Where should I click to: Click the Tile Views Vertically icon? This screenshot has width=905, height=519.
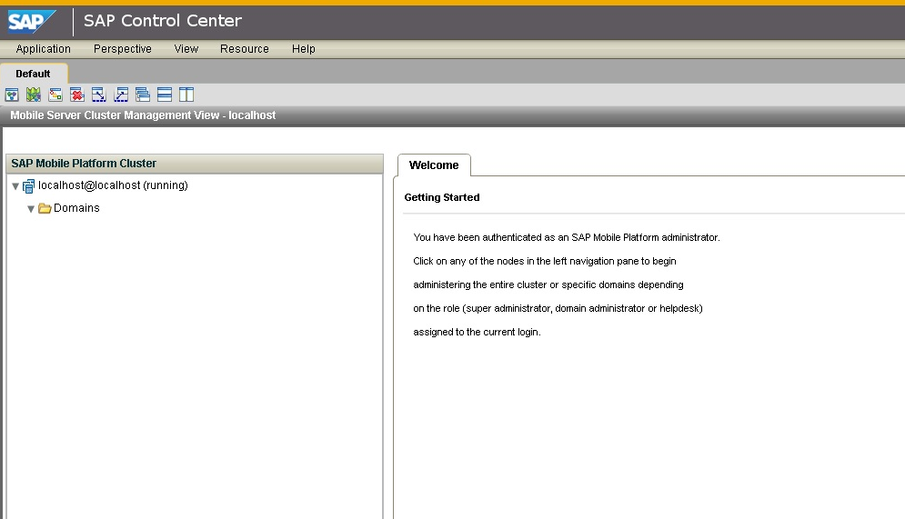tap(186, 95)
